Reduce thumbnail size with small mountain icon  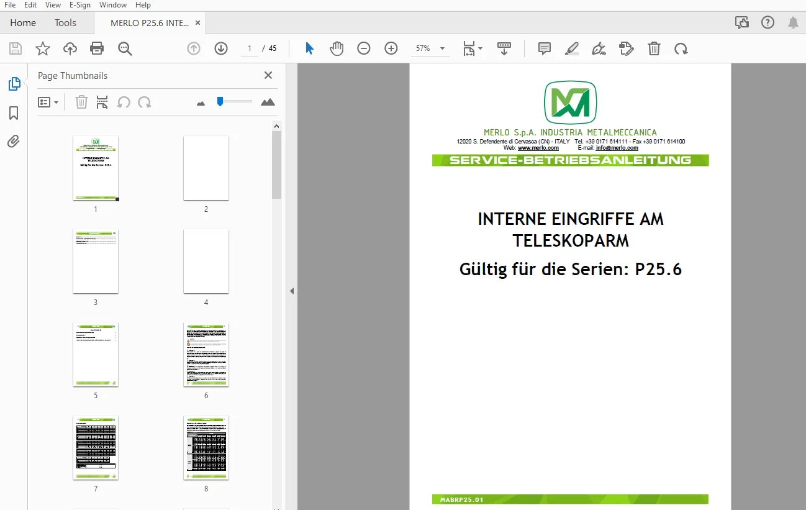201,103
